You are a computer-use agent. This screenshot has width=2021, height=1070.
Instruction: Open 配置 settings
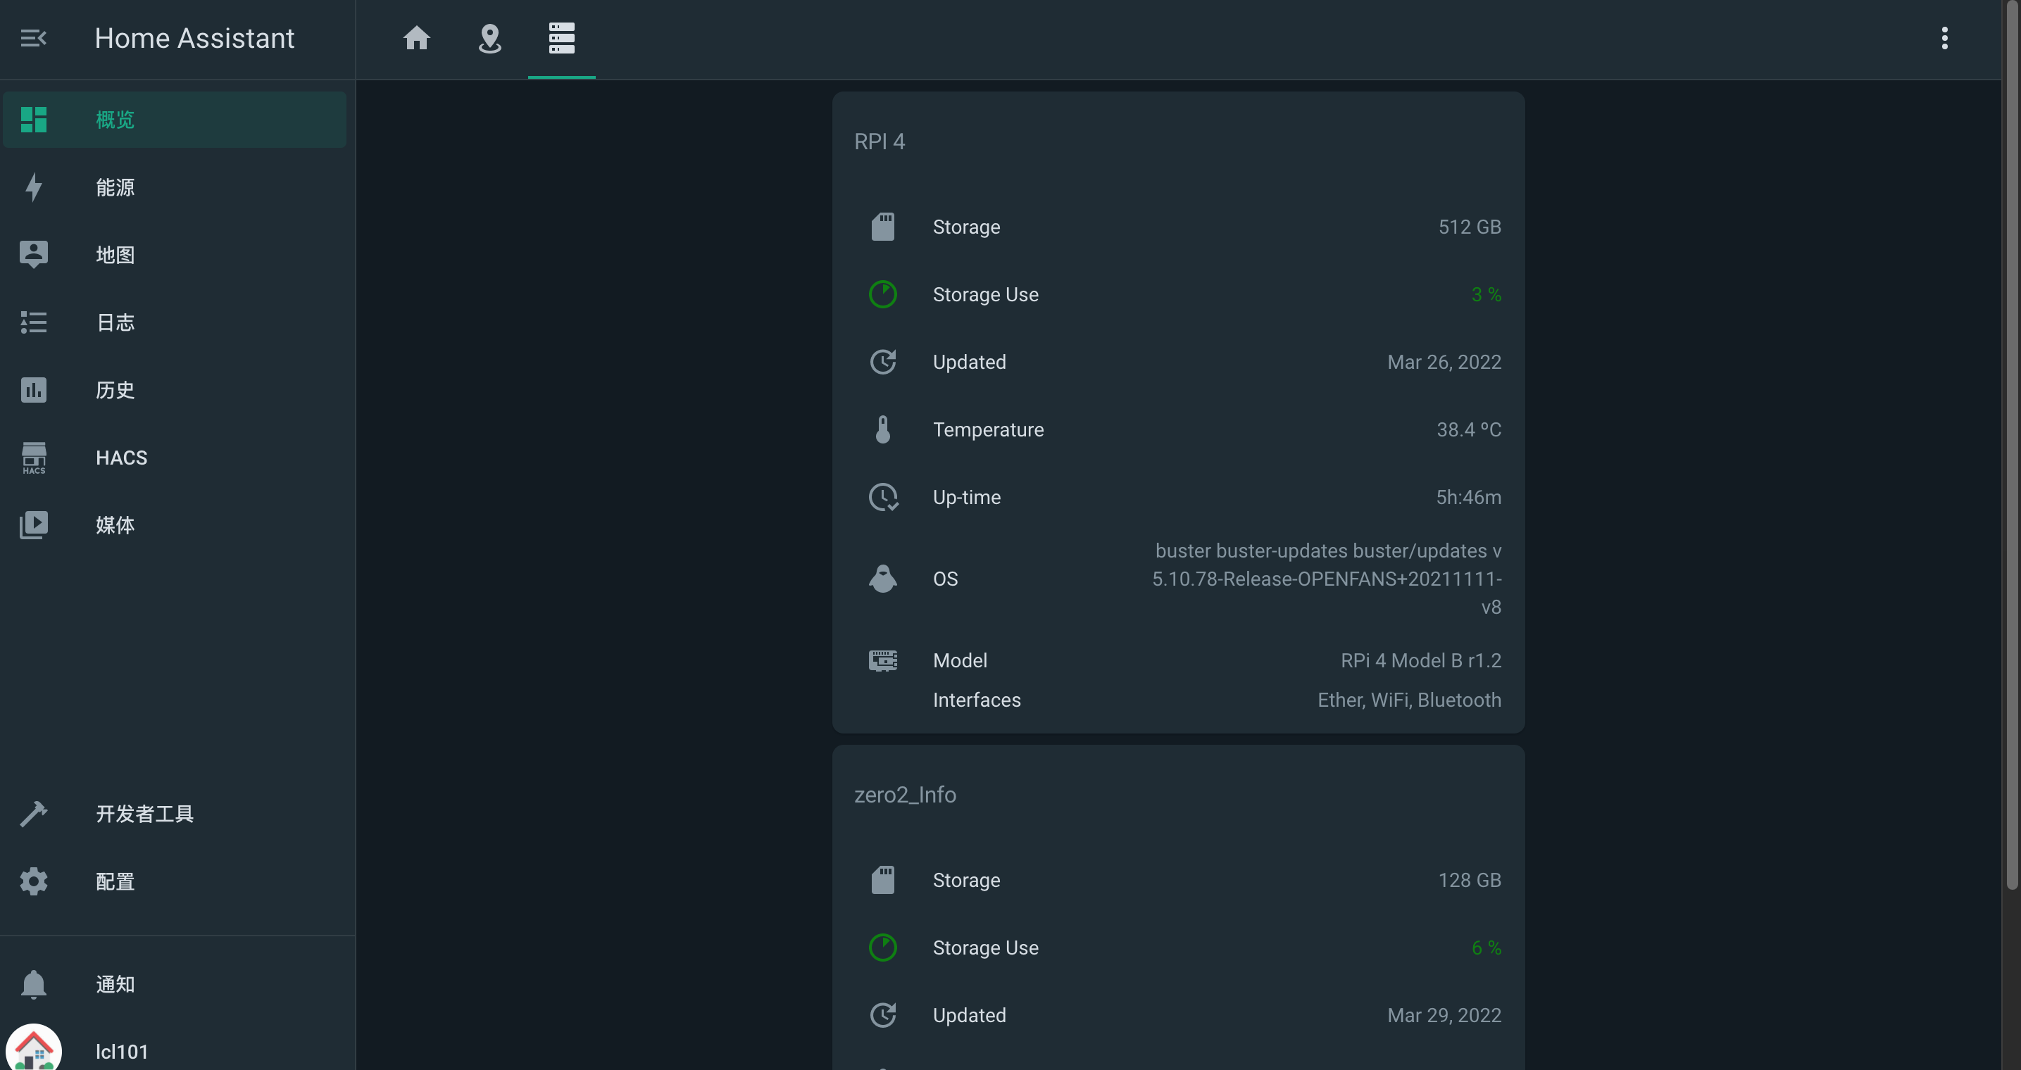pos(174,881)
